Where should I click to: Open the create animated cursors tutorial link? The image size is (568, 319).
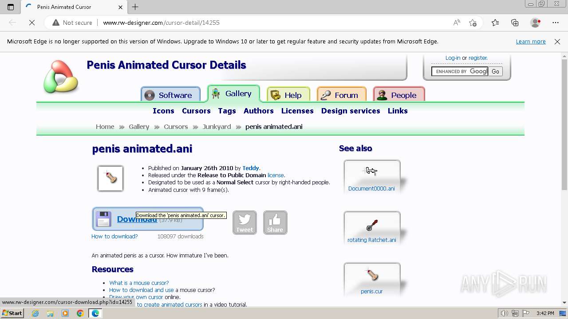point(169,304)
